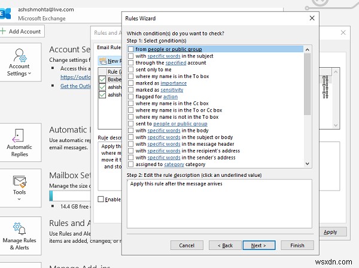The height and width of the screenshot is (268, 359).
Task: Open the https://outl... web access link
Action: point(75,77)
